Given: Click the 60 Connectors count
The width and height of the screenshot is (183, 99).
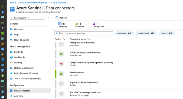Looking at the screenshot, I should pyautogui.click(x=62, y=25).
